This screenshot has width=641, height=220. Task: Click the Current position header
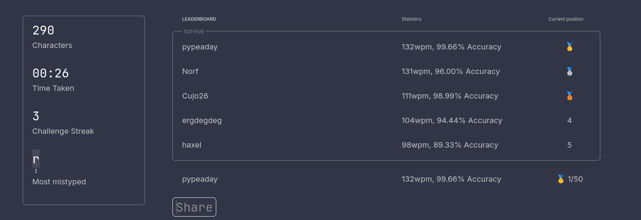566,19
